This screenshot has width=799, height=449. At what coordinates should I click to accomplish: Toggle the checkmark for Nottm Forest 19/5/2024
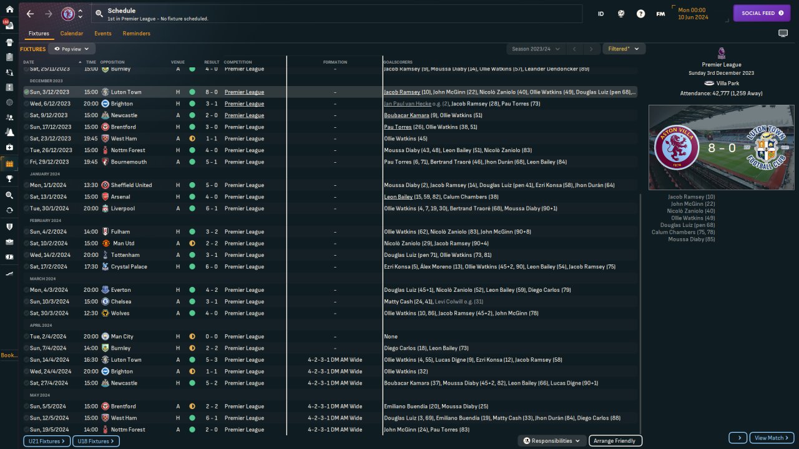(26, 430)
